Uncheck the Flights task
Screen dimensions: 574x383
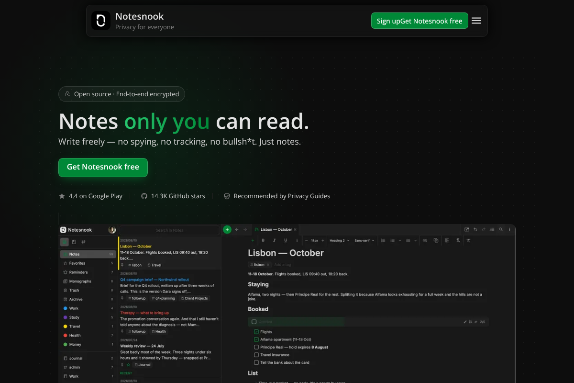pos(256,331)
